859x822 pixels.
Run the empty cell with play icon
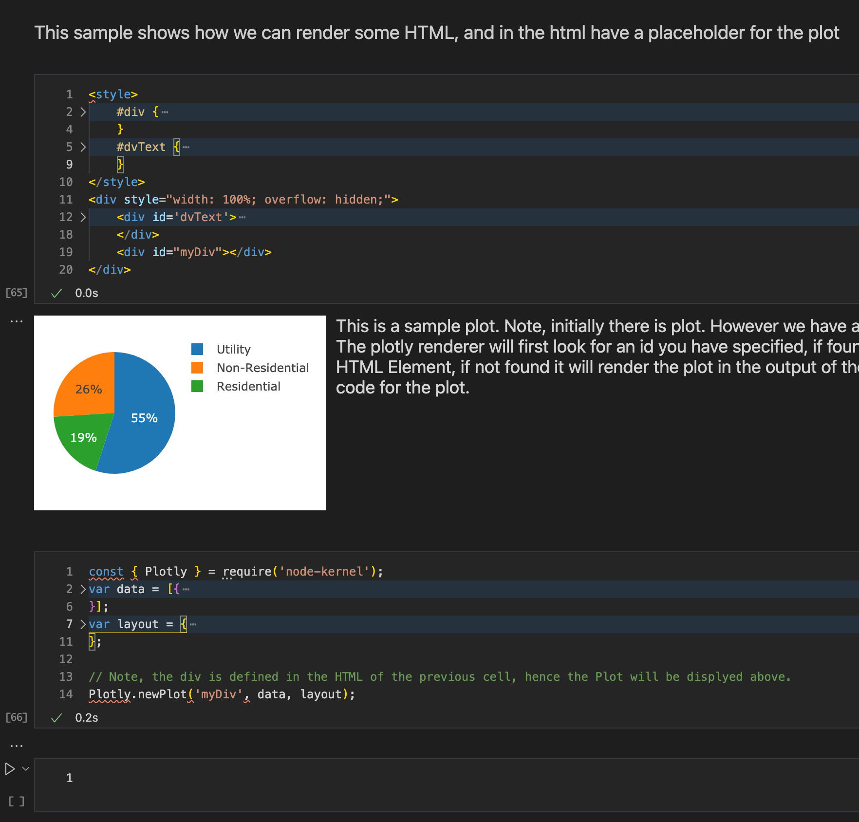tap(10, 769)
